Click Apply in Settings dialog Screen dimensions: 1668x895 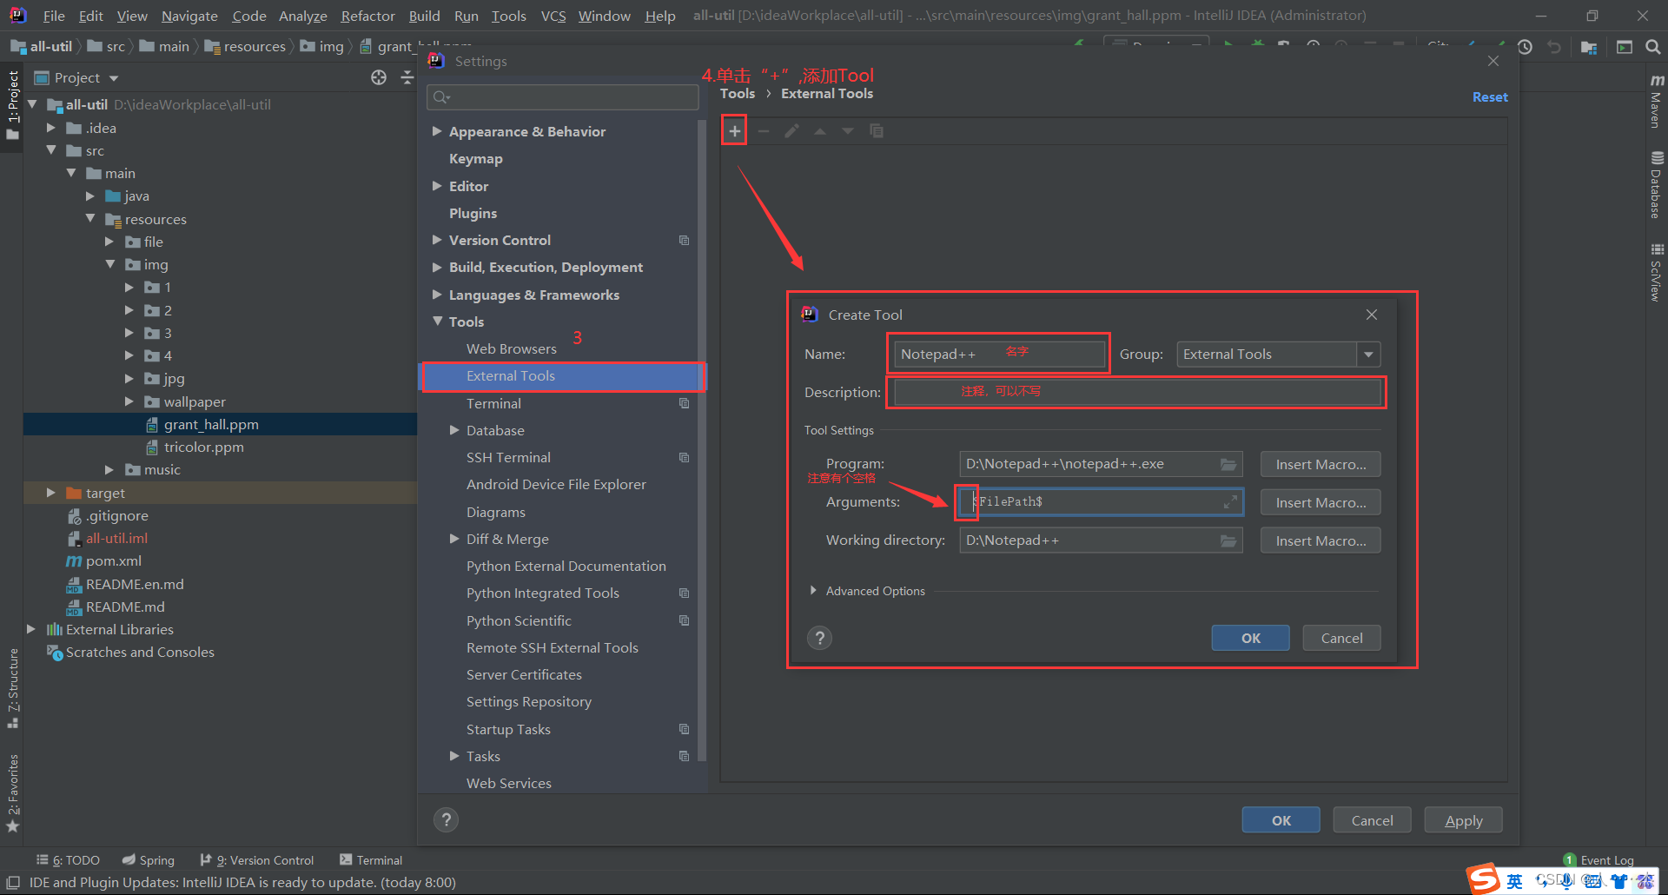(x=1463, y=820)
